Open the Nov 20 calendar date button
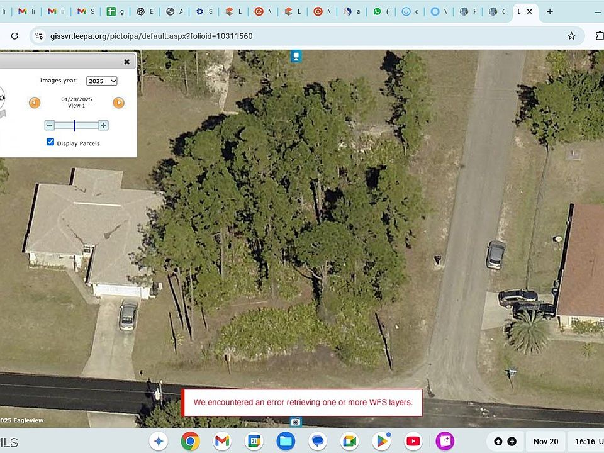Viewport: 604px width, 453px height. 545,441
